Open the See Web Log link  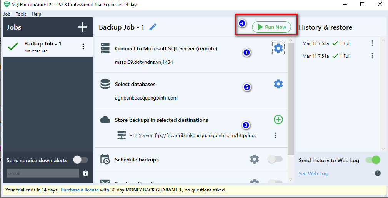pyautogui.click(x=313, y=173)
